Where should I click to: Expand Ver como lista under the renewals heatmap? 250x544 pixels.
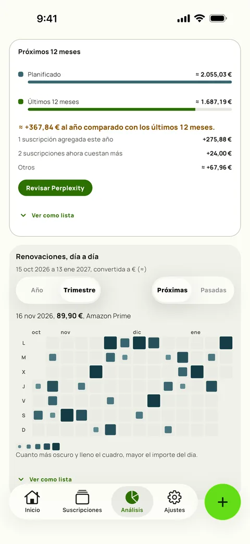[x=45, y=479]
